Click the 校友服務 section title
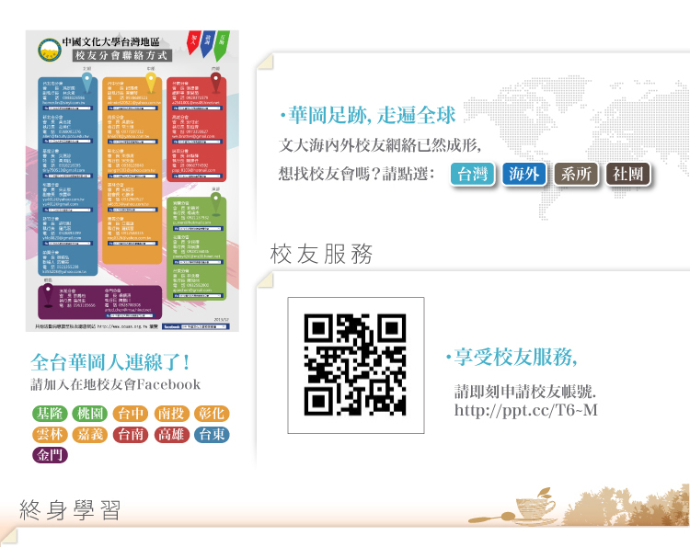690x547 pixels. point(321,254)
